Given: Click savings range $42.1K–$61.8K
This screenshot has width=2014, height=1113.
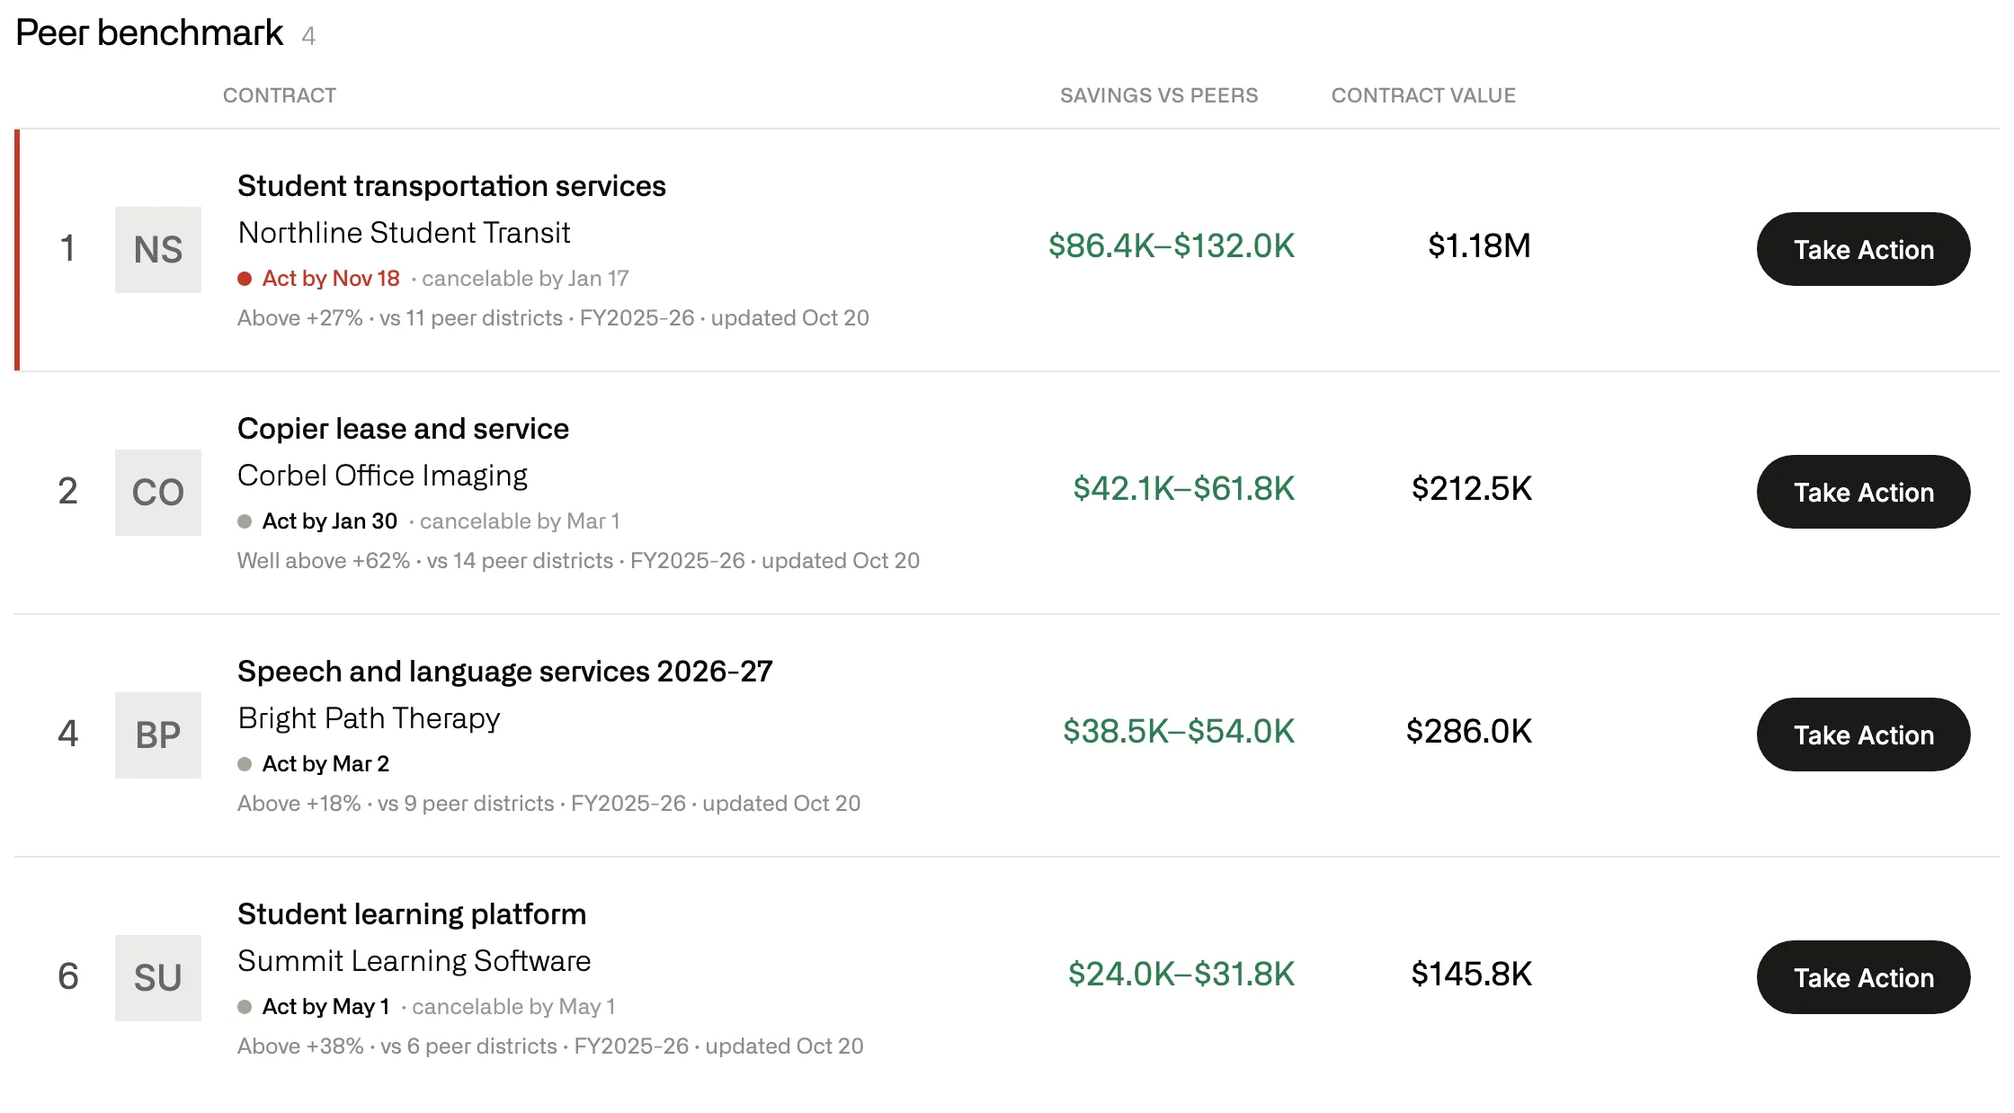Looking at the screenshot, I should pyautogui.click(x=1183, y=488).
